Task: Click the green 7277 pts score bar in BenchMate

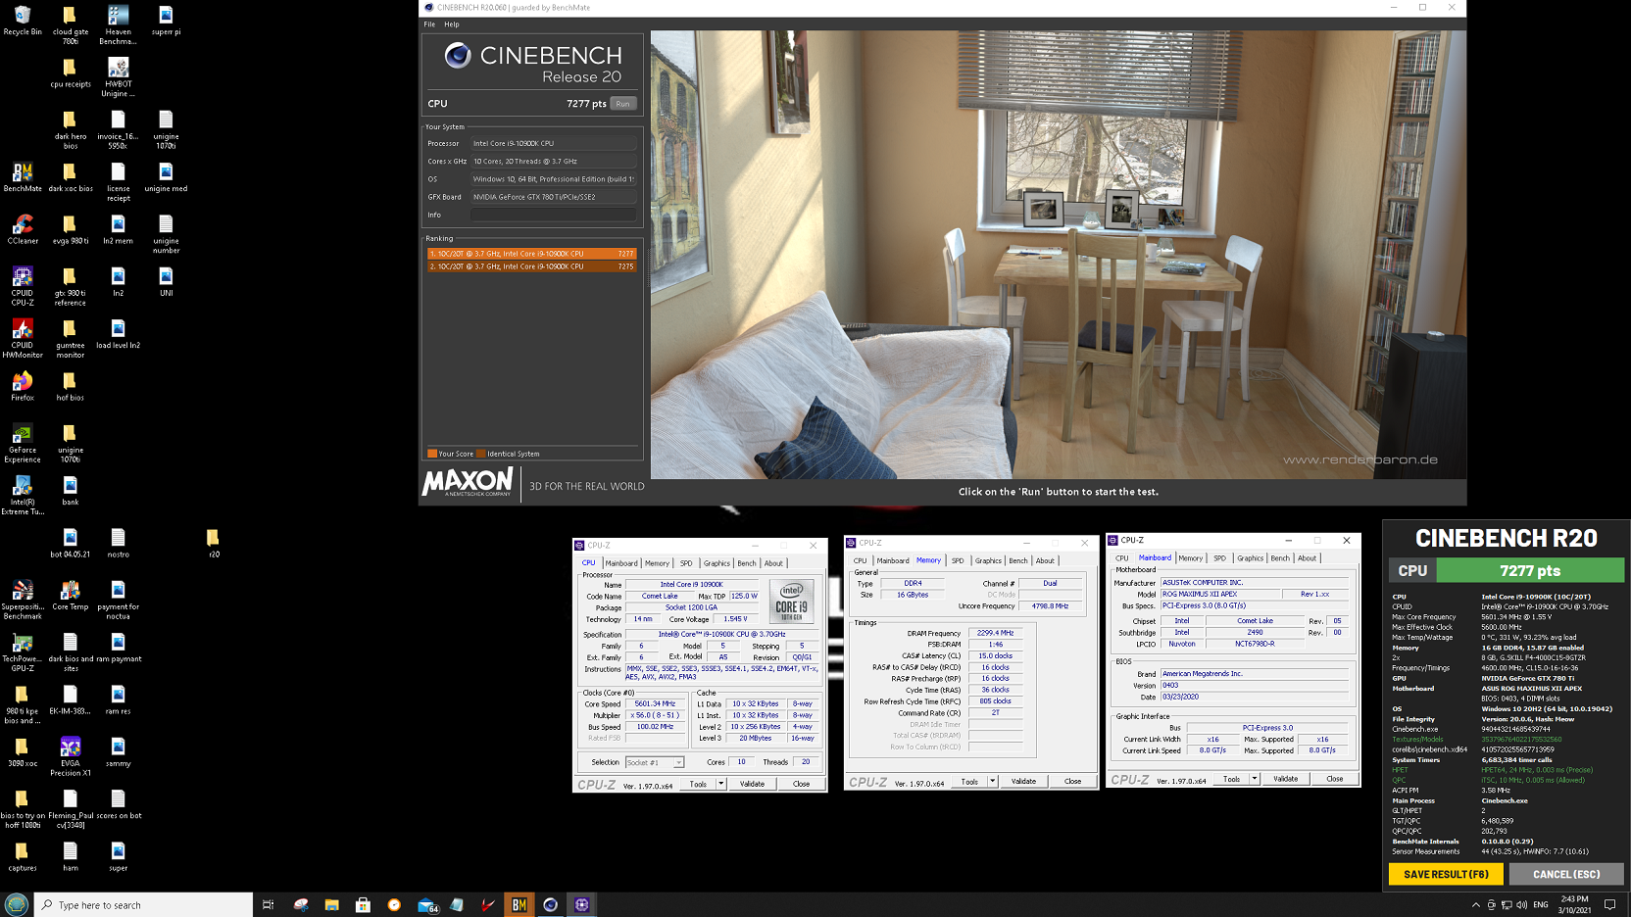Action: tap(1530, 570)
